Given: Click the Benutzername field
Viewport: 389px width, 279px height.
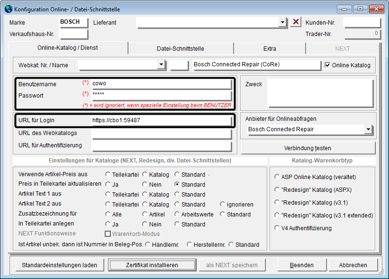Looking at the screenshot, I should coord(161,84).
